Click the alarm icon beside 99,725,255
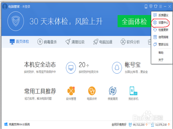This screenshot has width=173, height=129. click(130, 125)
